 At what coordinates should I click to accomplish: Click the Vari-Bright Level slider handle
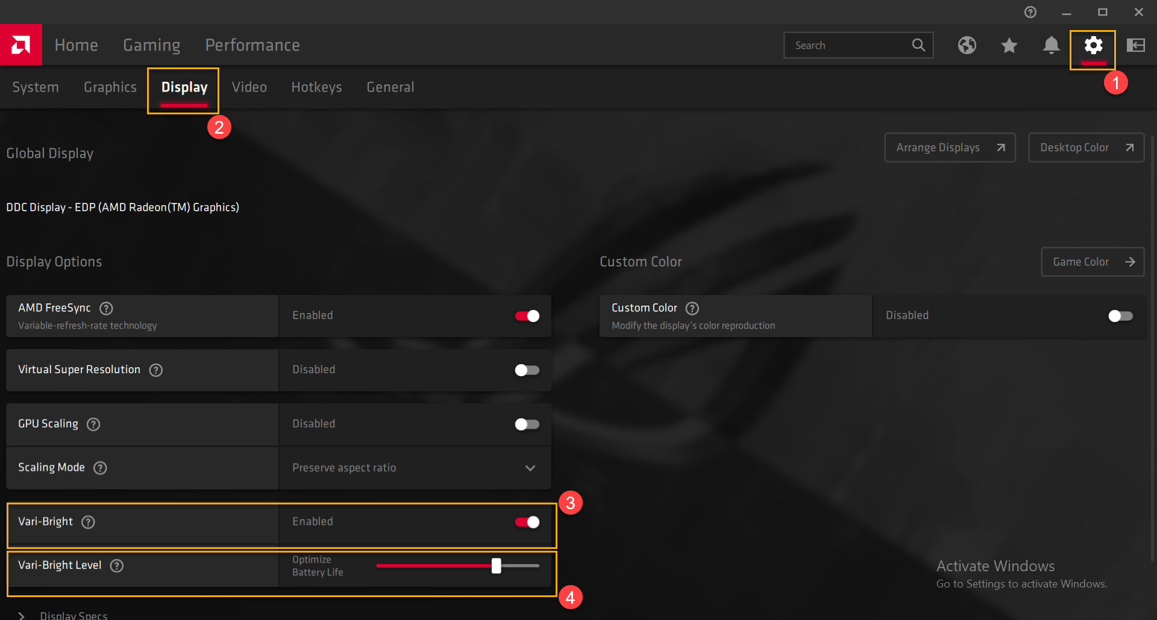496,566
